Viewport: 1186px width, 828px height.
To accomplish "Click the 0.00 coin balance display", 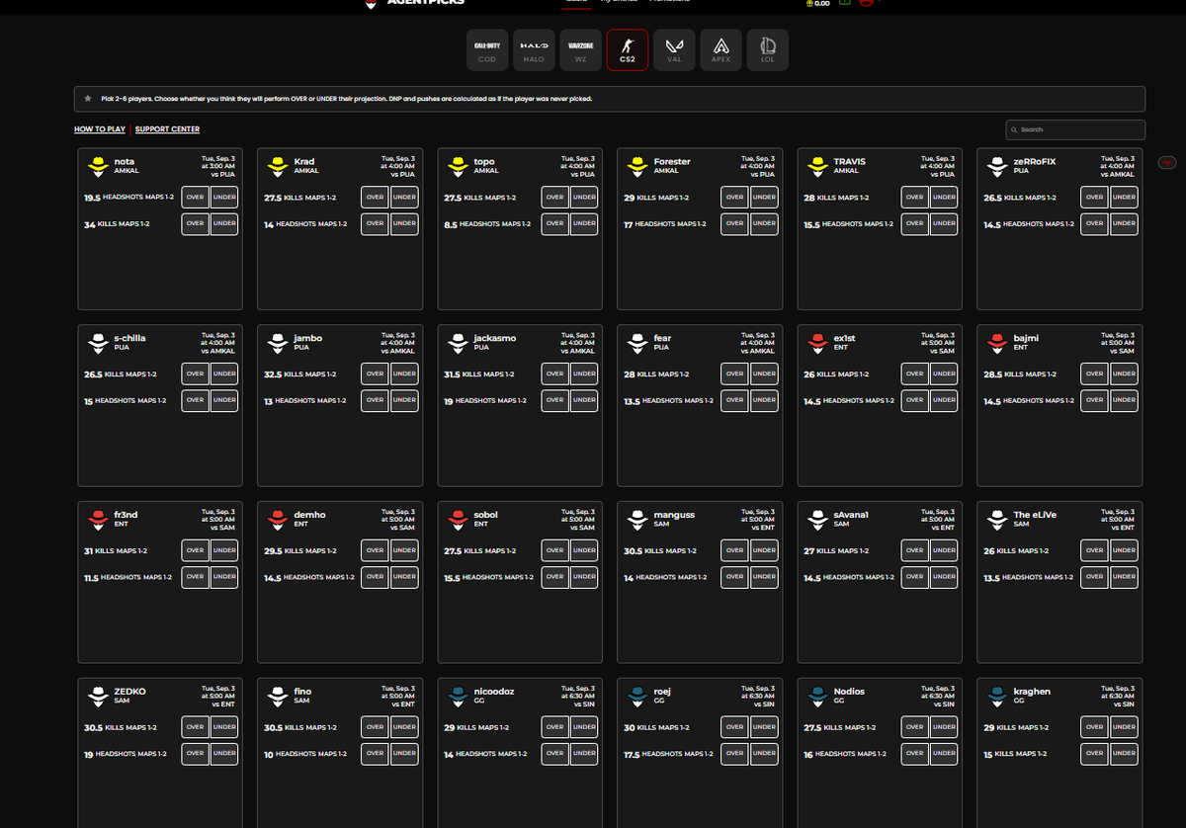I will coord(818,4).
